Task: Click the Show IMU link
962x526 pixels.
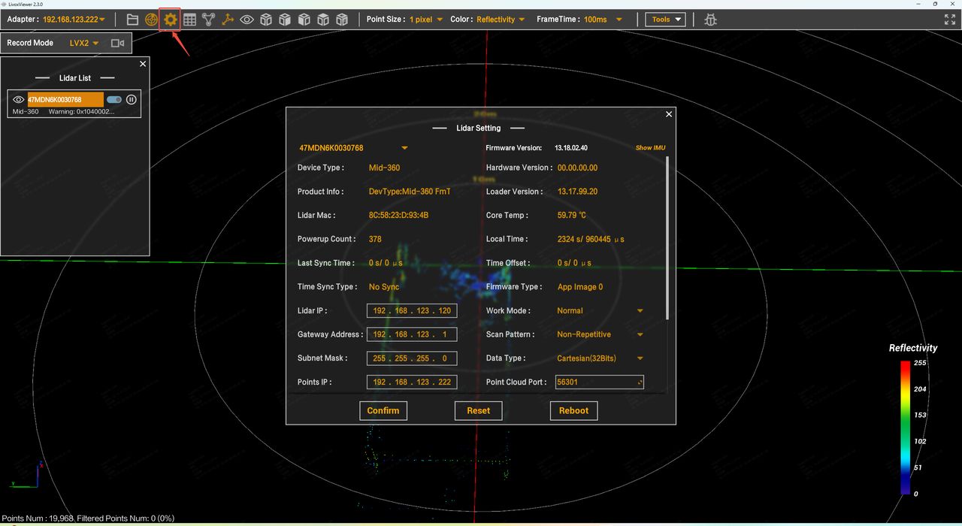Action: 651,148
